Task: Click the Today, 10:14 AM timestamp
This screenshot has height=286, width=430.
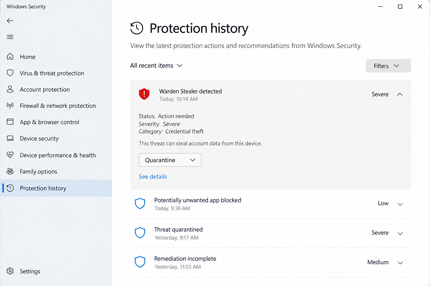Action: [178, 99]
